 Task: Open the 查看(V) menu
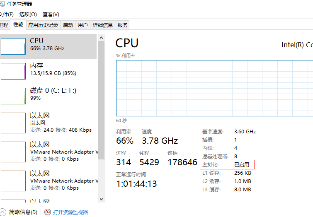pos(51,14)
